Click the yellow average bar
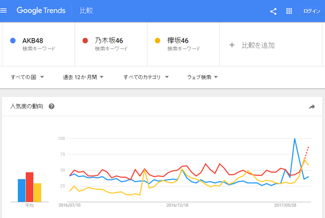The width and height of the screenshot is (325, 218). tap(37, 193)
